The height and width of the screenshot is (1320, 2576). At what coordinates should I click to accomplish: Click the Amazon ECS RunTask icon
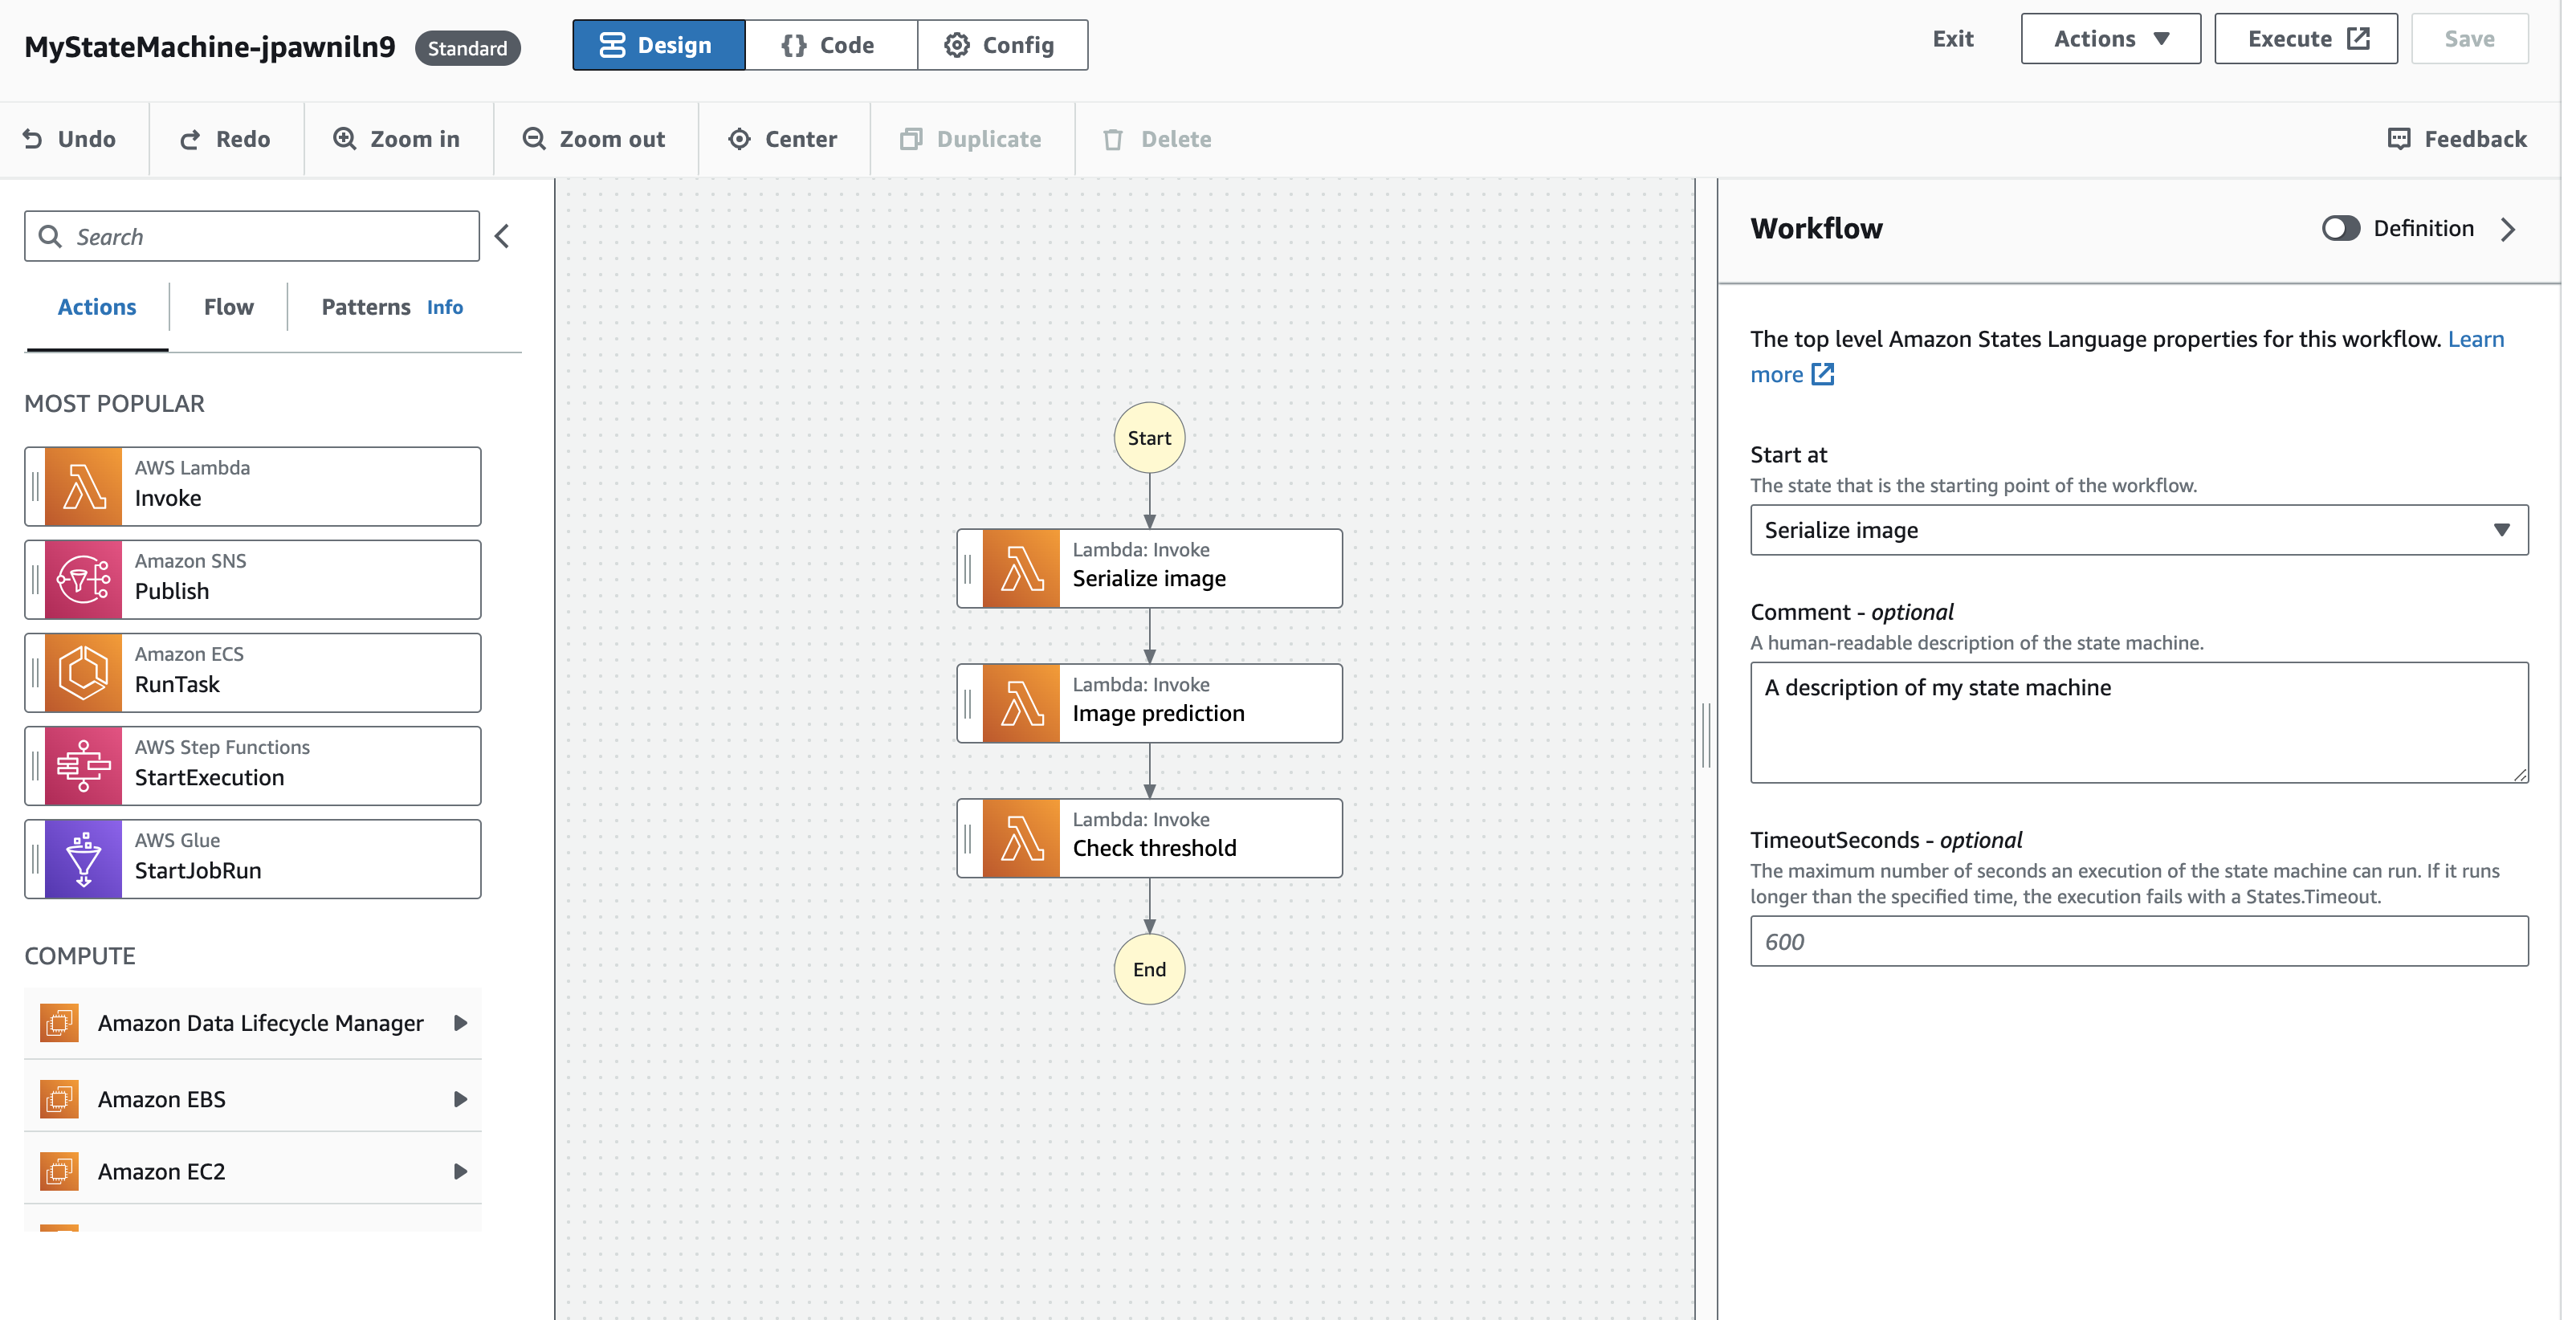(83, 673)
